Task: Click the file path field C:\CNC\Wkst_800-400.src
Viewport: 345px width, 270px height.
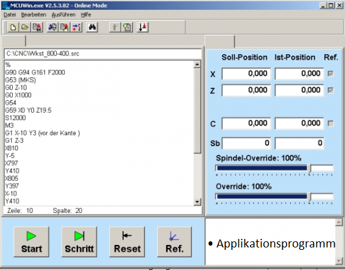Action: pos(103,54)
